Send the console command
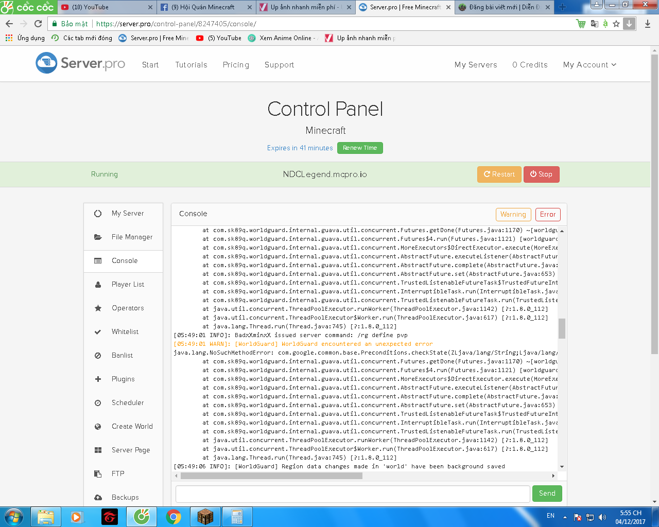This screenshot has width=659, height=527. (x=547, y=494)
